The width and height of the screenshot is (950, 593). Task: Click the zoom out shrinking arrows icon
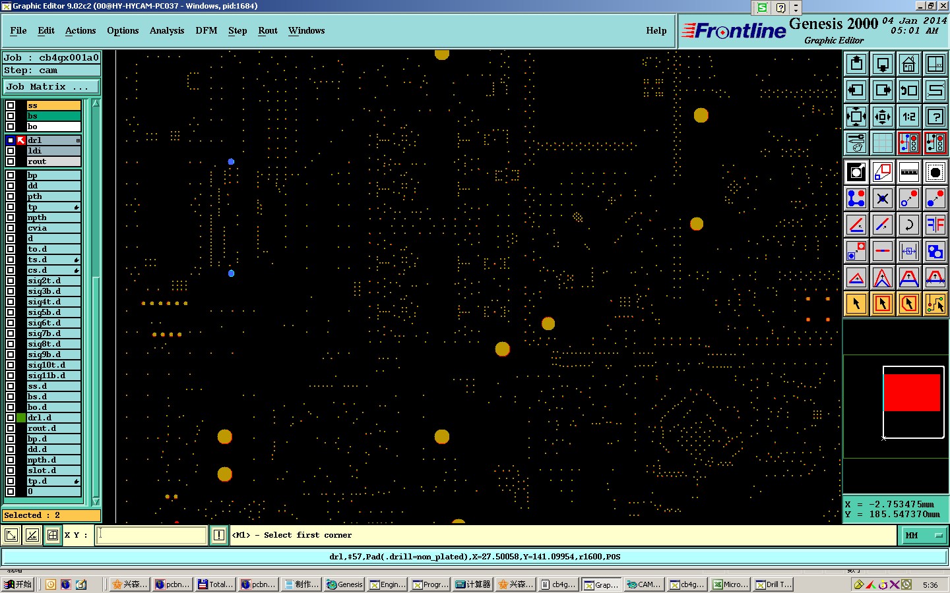point(883,117)
